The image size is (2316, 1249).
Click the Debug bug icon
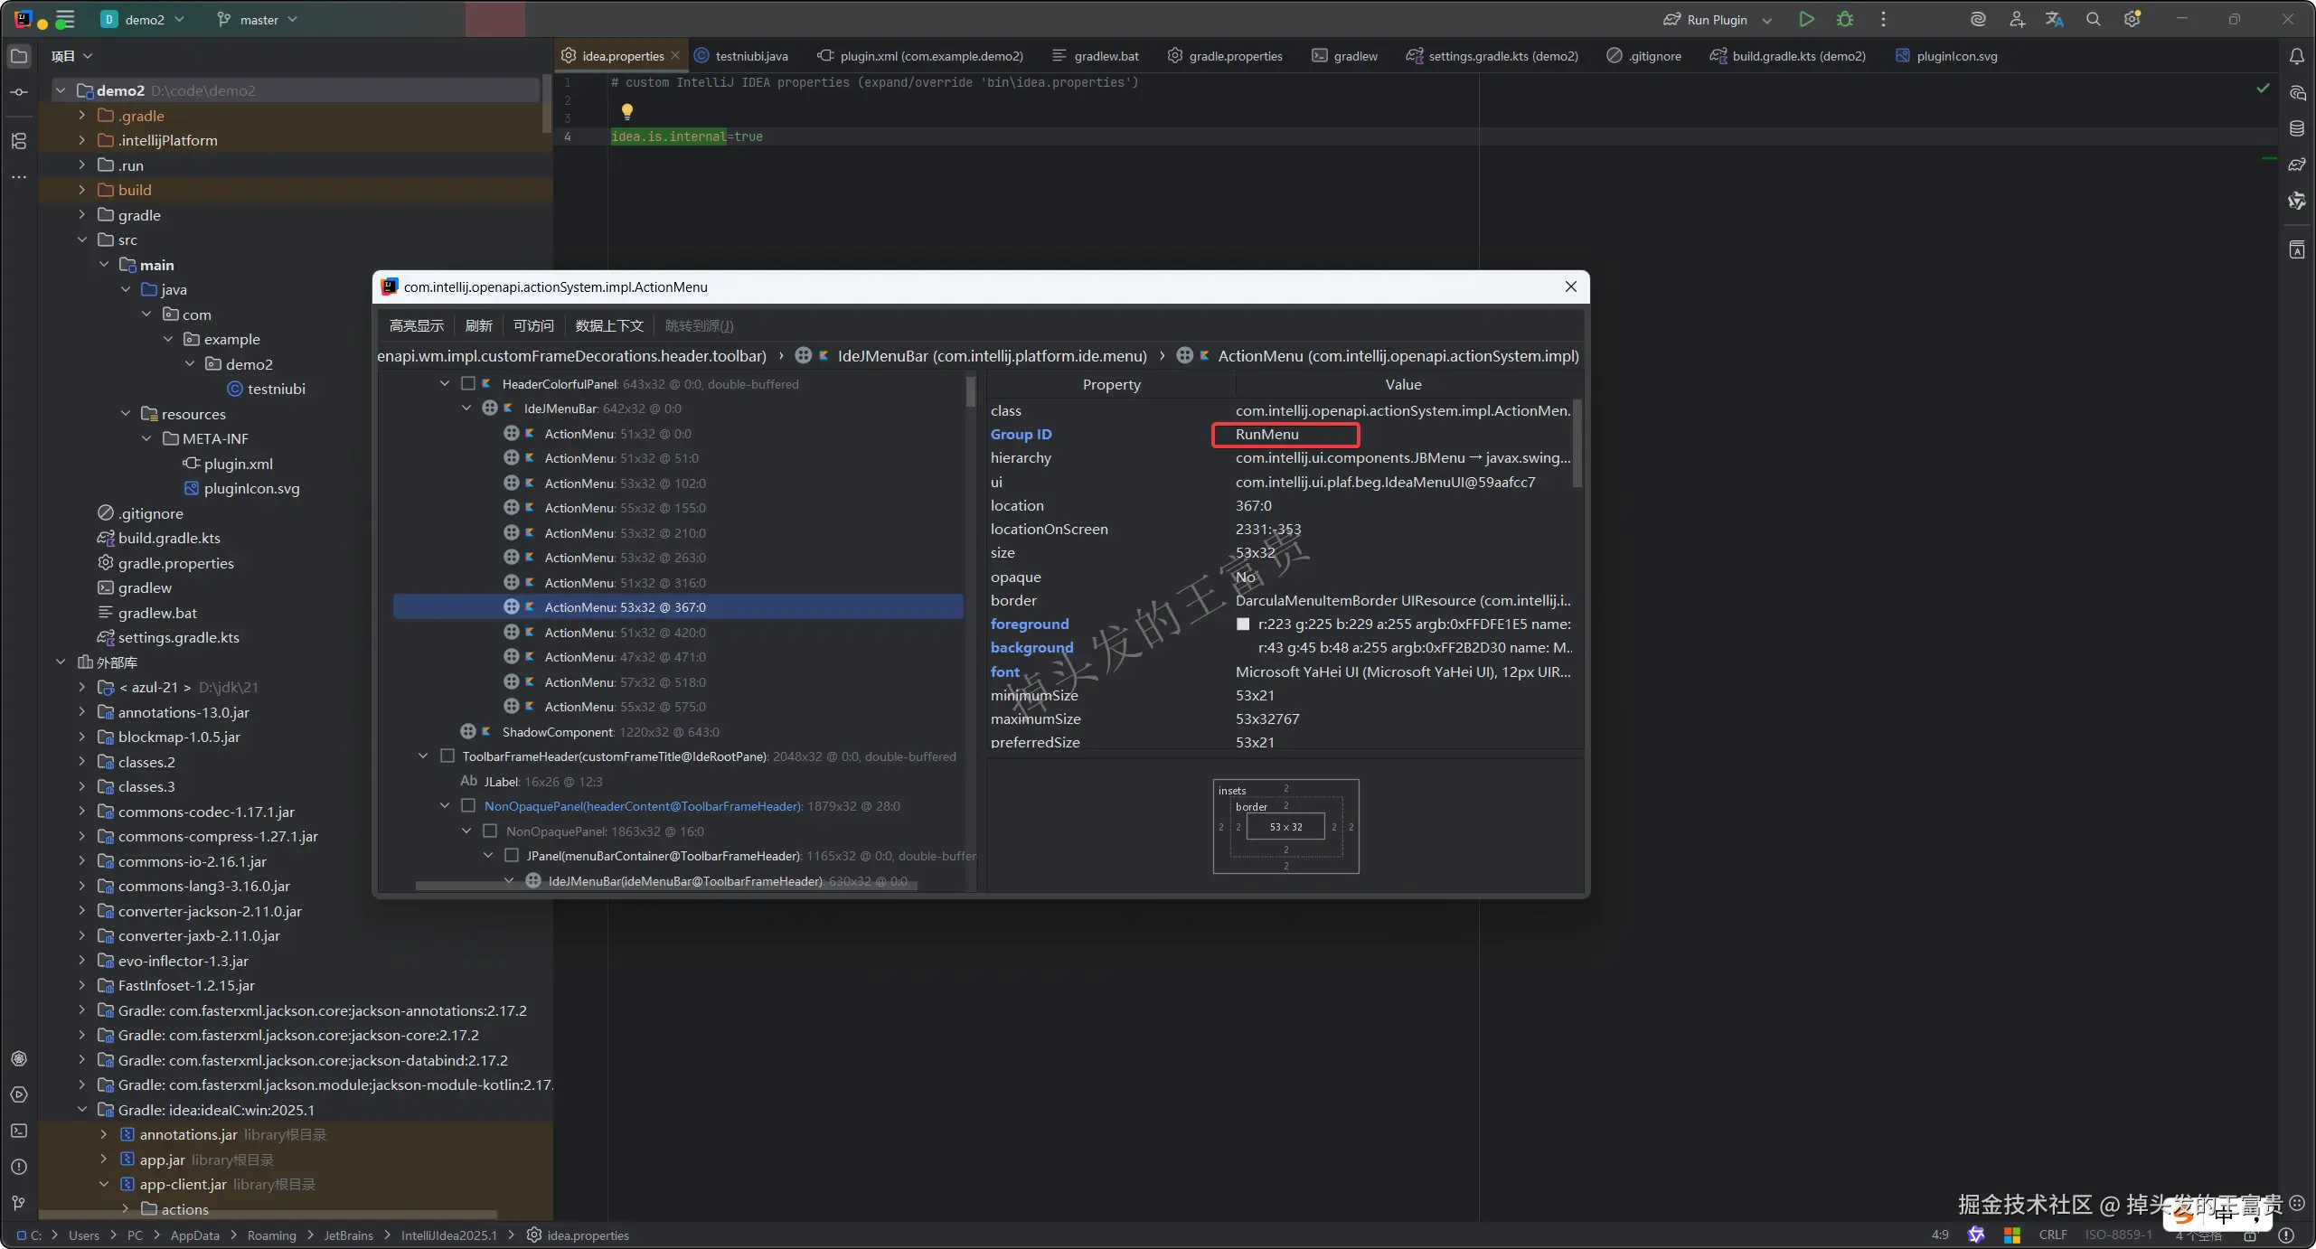point(1845,19)
